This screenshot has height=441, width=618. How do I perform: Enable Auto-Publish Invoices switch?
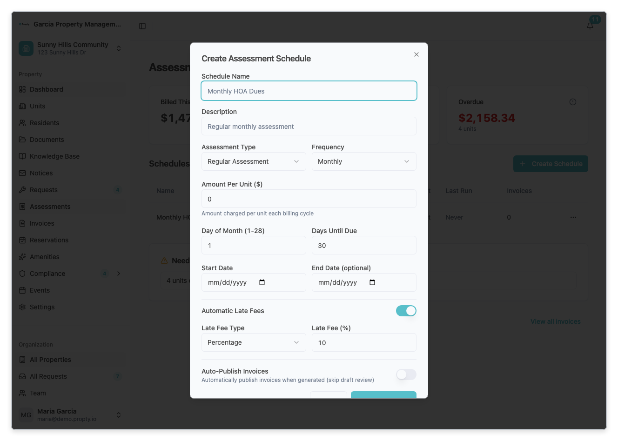[406, 374]
